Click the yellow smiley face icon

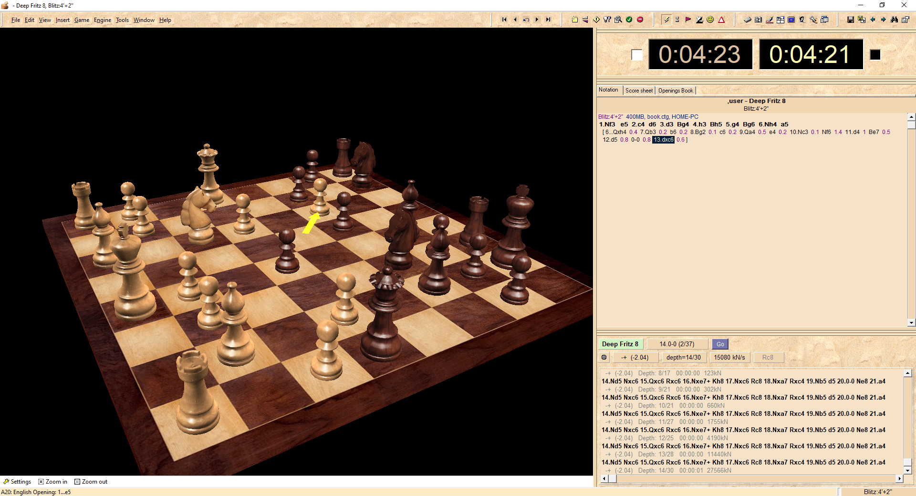[x=710, y=20]
